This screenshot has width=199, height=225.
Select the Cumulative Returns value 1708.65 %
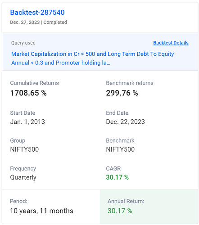28,93
